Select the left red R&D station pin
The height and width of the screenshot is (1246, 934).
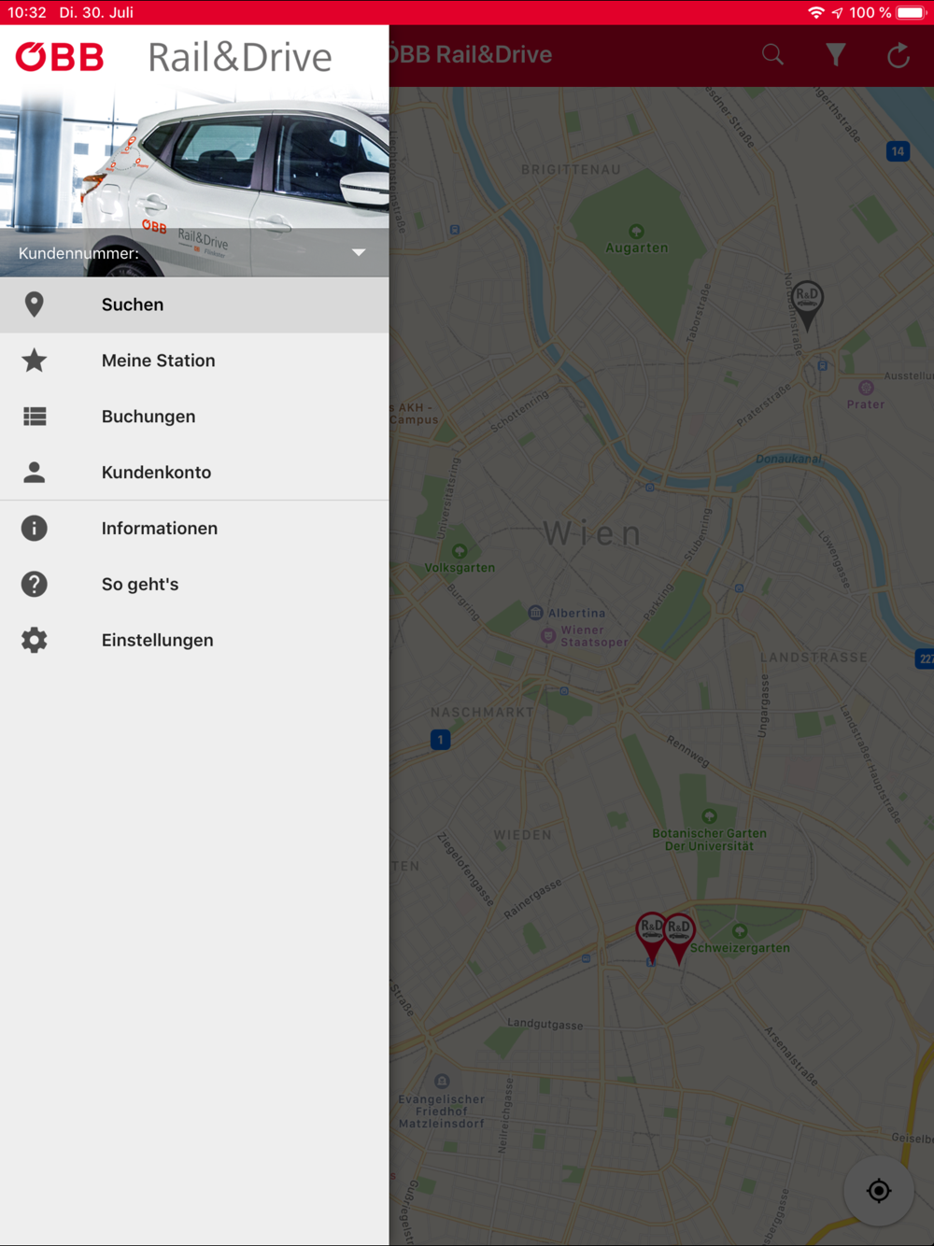point(650,938)
